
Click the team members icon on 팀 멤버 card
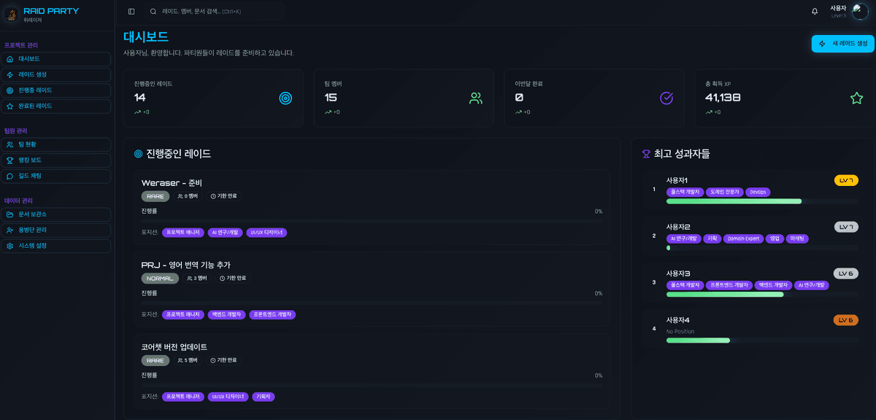(476, 98)
